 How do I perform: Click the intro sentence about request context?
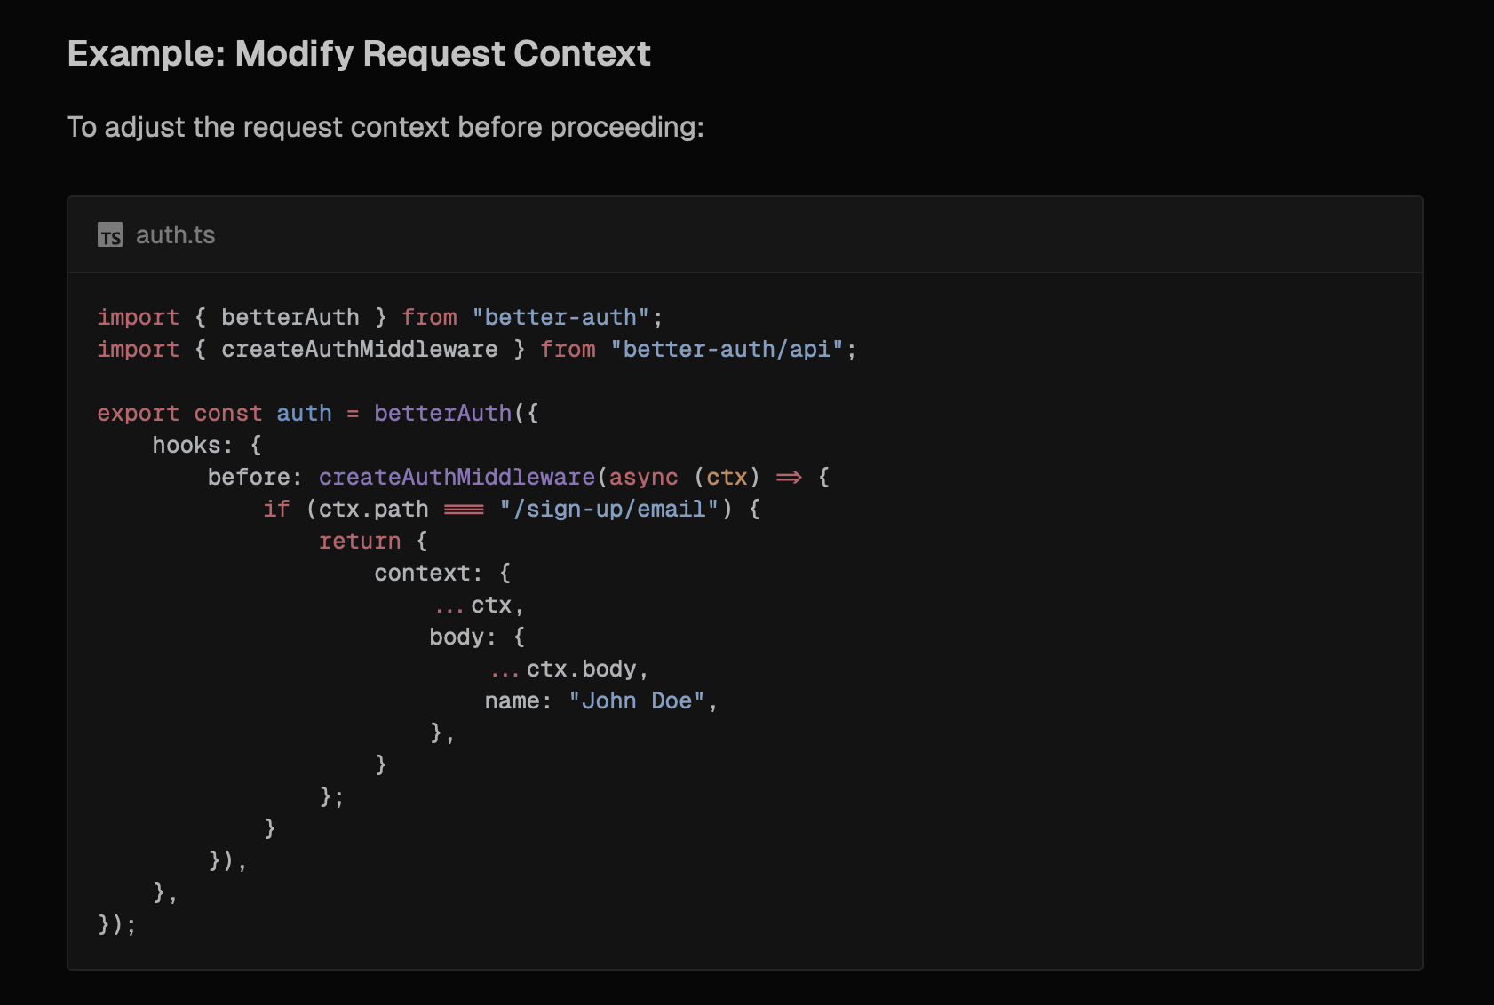pos(385,127)
